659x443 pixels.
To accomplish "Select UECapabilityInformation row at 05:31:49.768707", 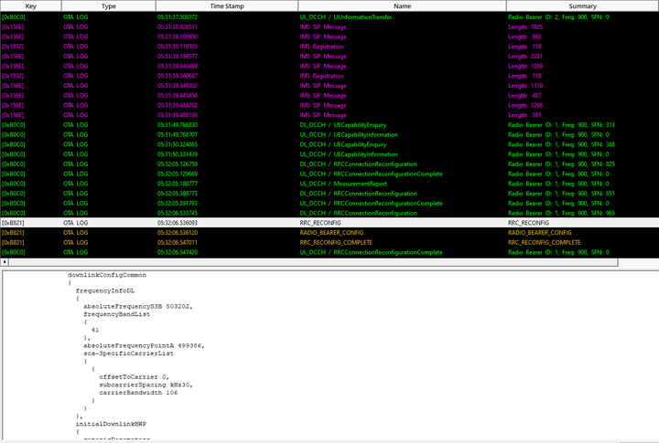I will click(x=329, y=134).
